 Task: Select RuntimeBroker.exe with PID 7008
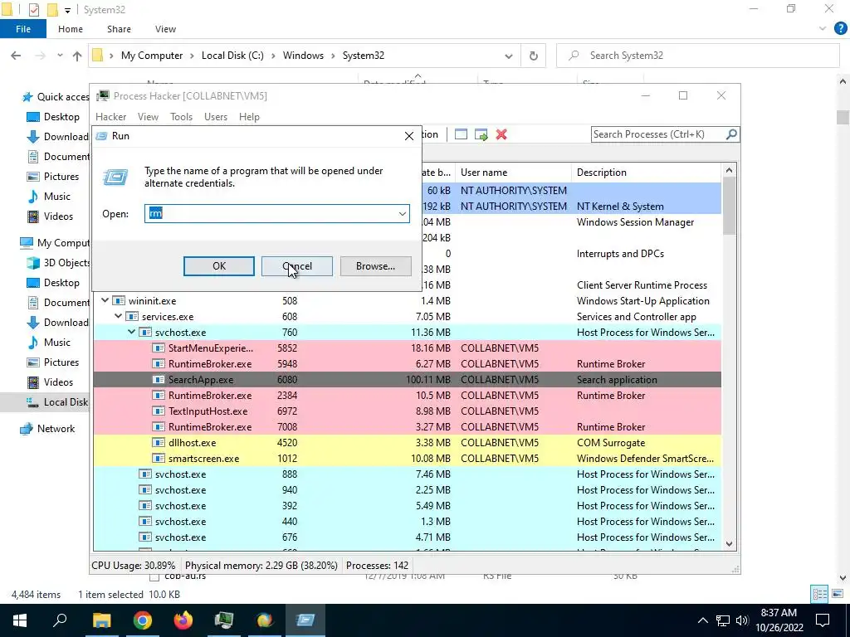coord(407,427)
